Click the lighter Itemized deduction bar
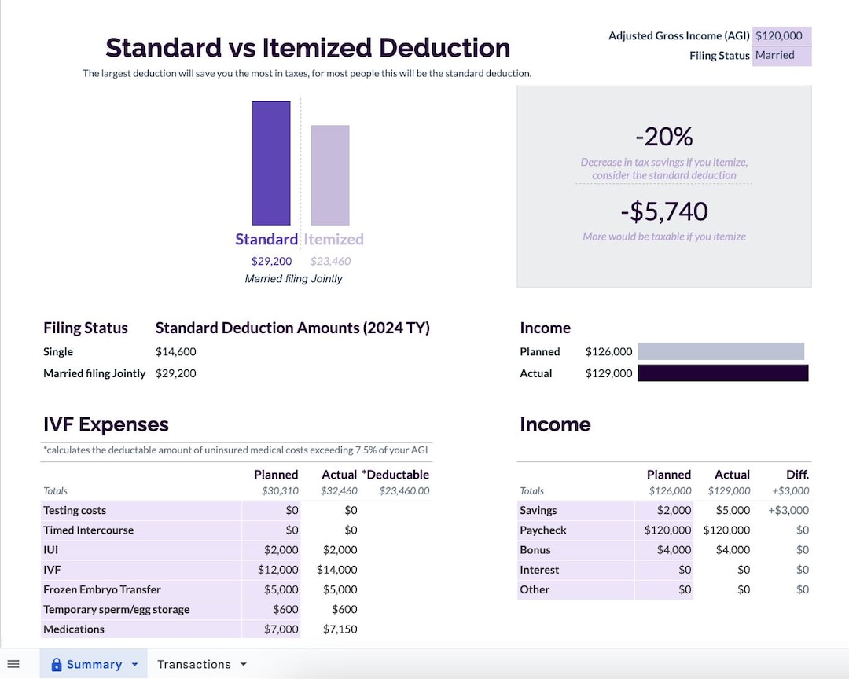 tap(332, 174)
